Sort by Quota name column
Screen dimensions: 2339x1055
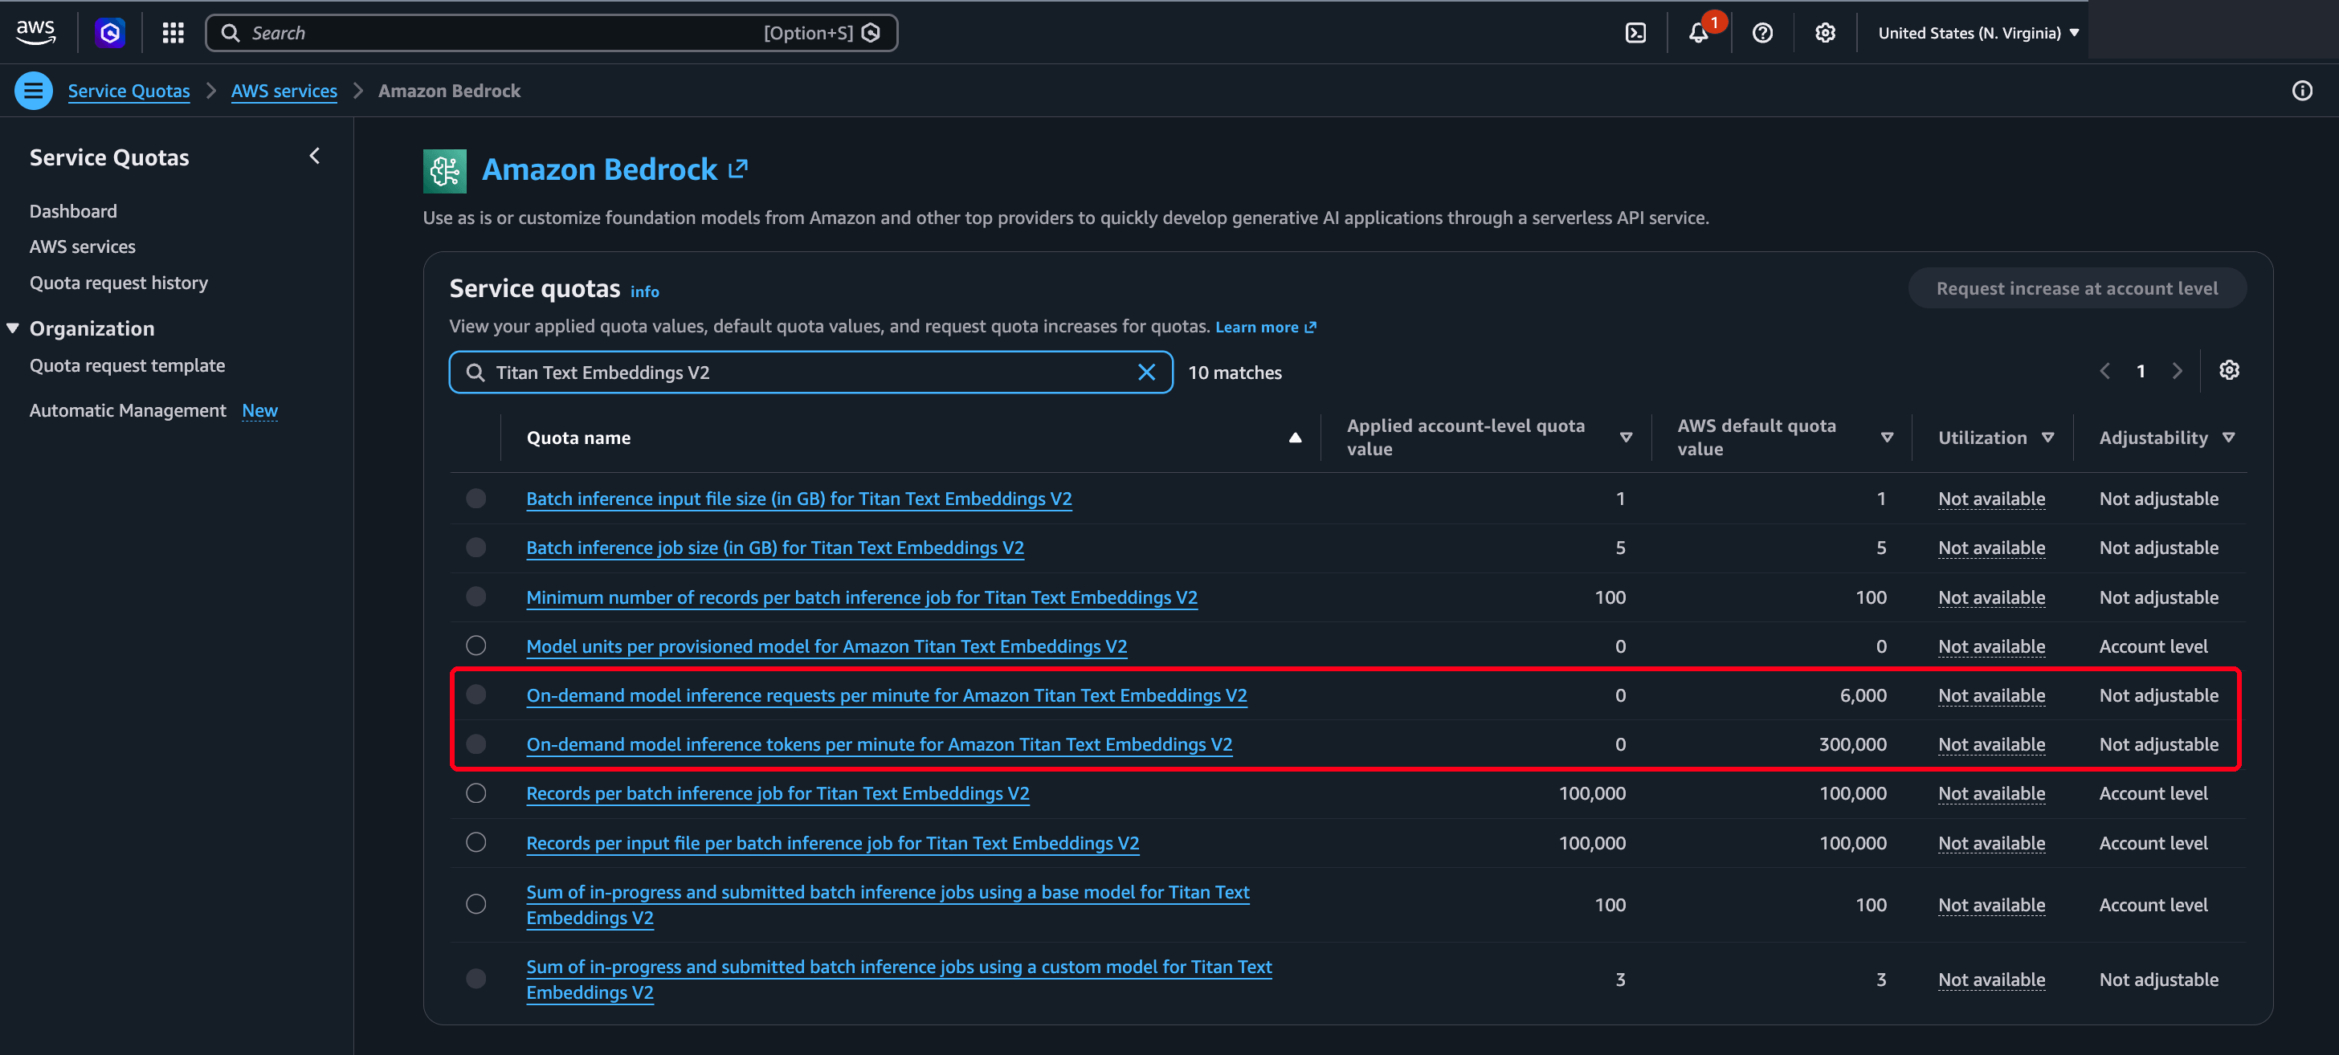click(1295, 438)
